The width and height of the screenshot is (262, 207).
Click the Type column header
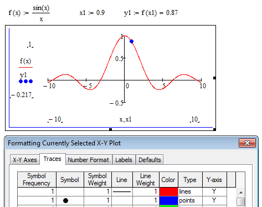191,179
